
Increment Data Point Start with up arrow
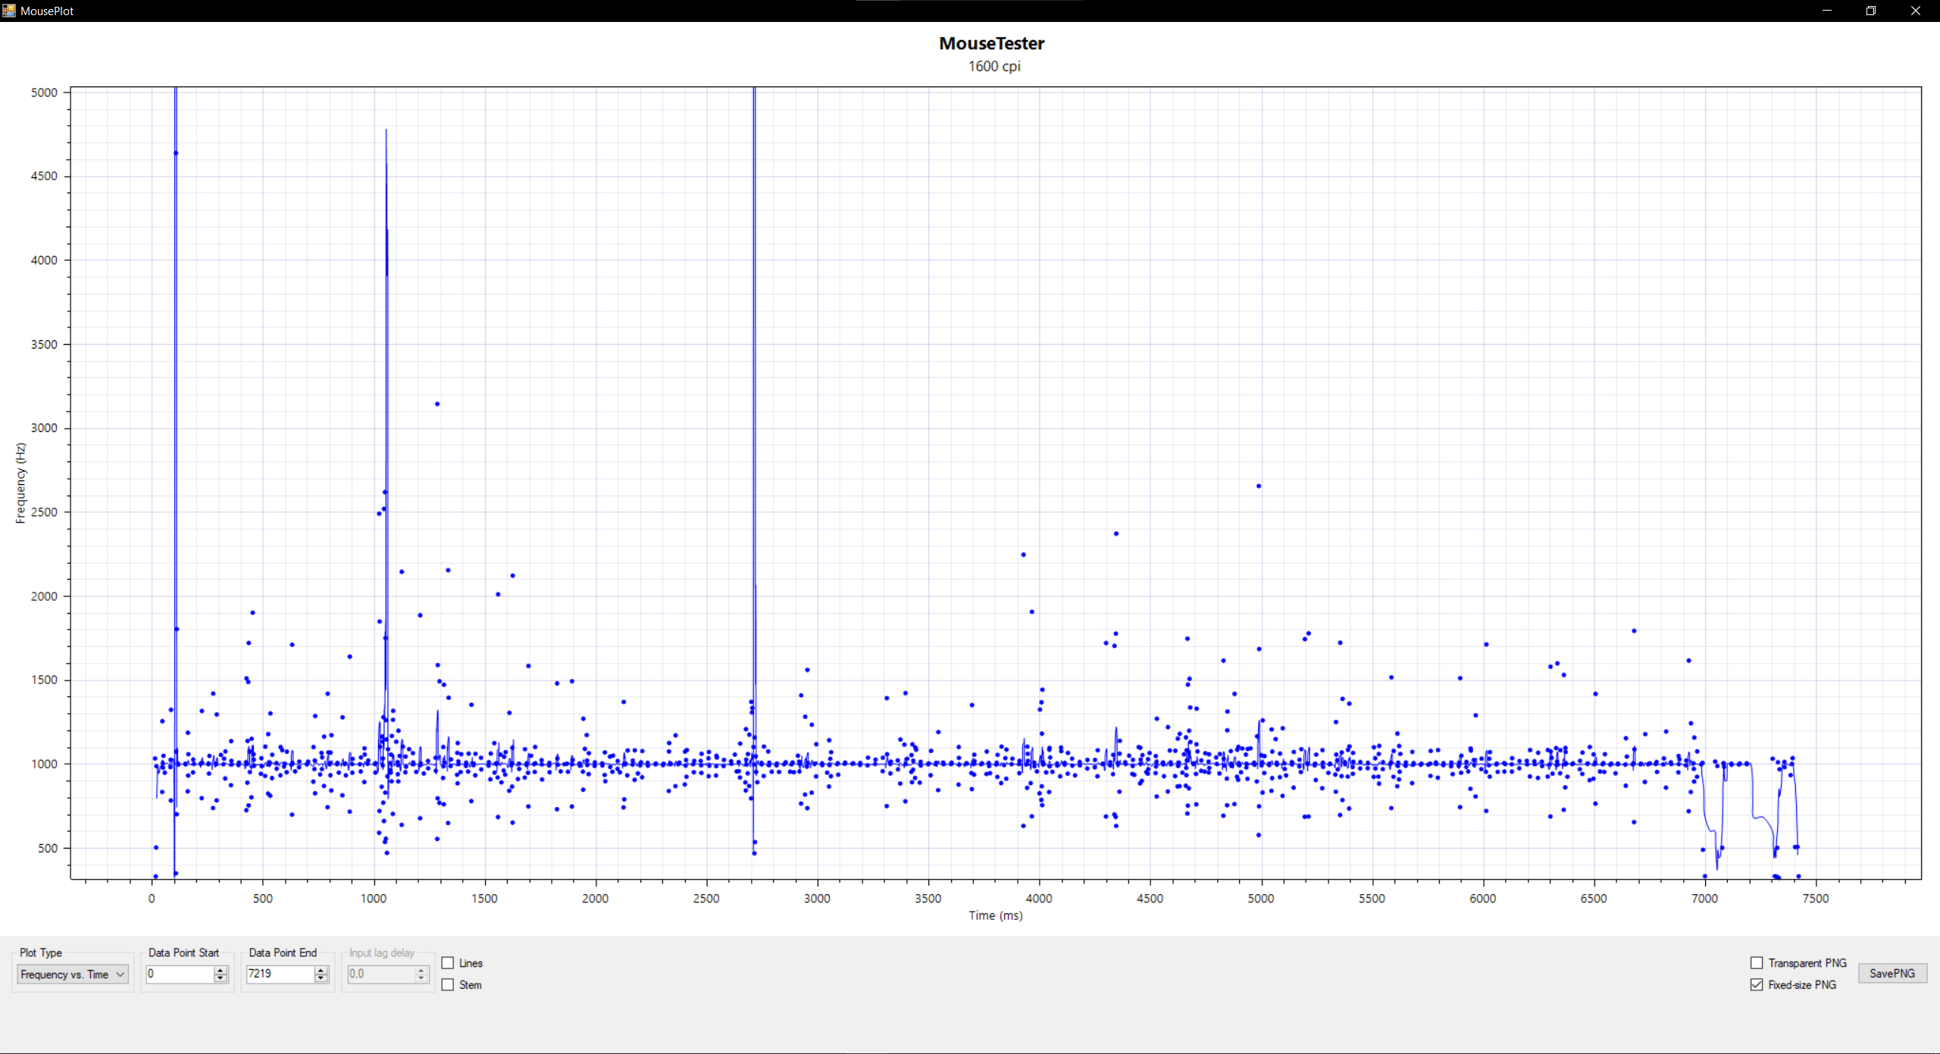(x=221, y=970)
